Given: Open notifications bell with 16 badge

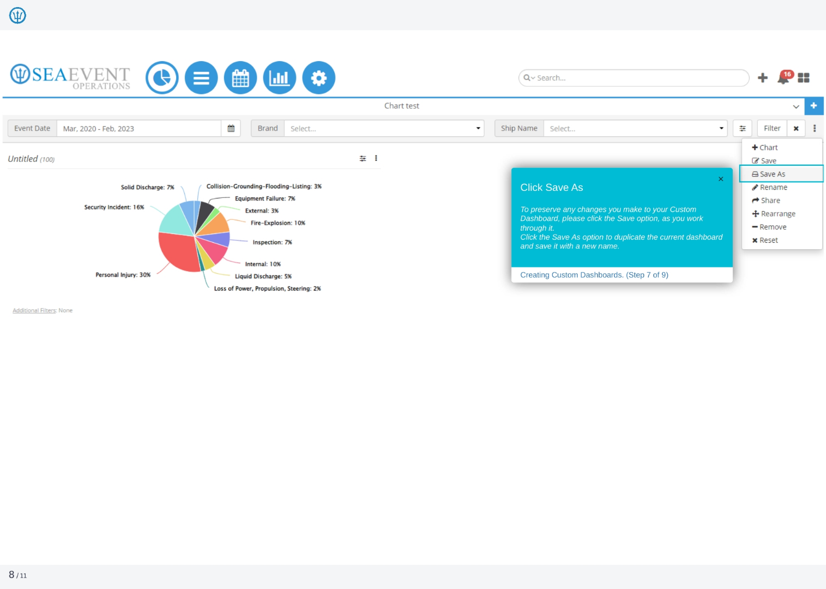Looking at the screenshot, I should 784,77.
